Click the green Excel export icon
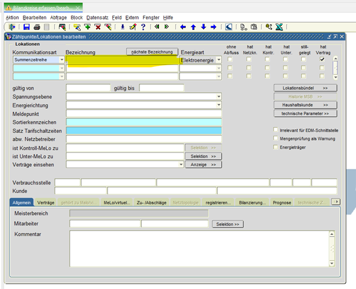 (x=279, y=27)
